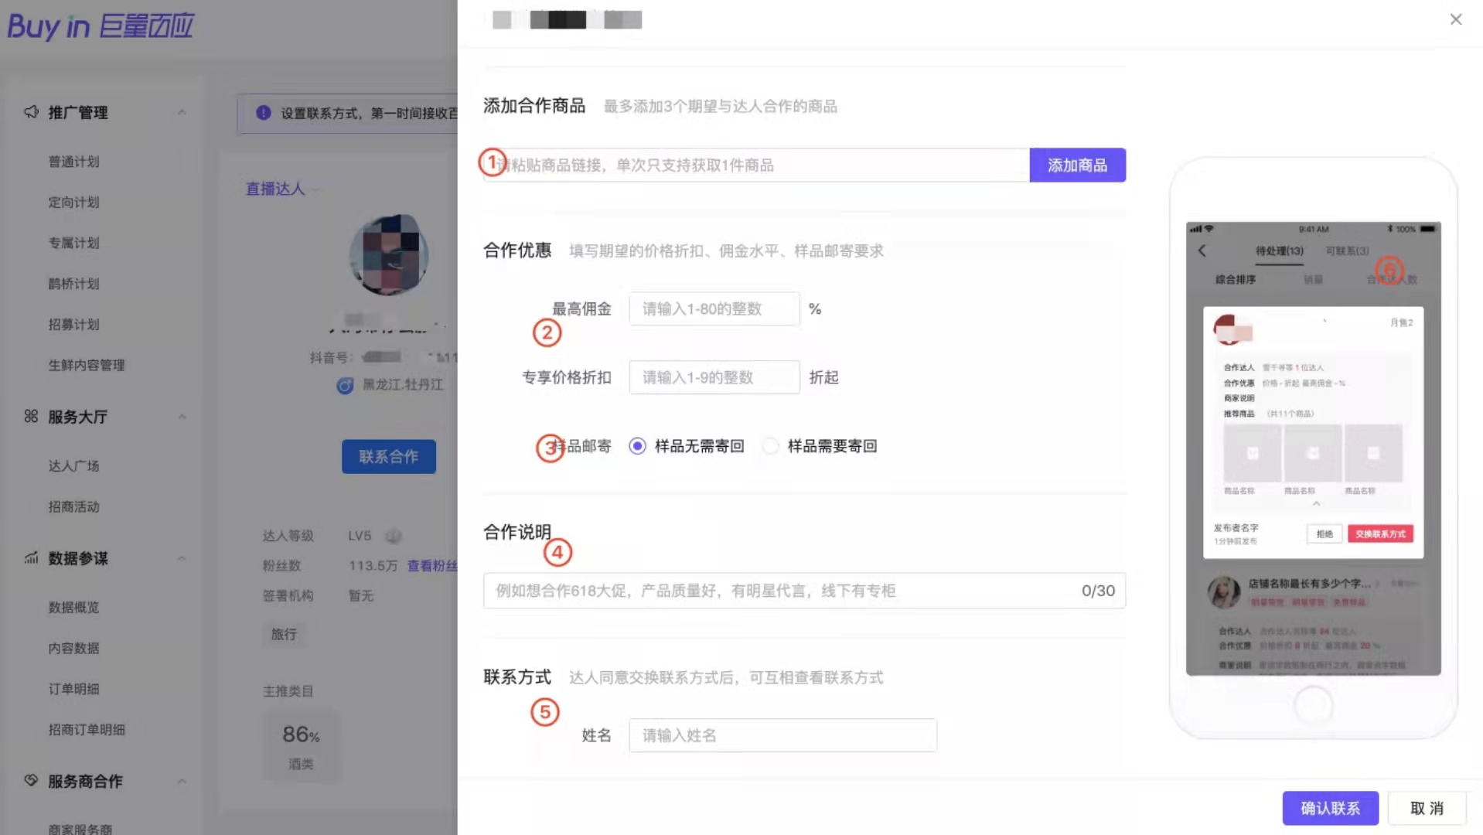
Task: Click the 添加商品 button
Action: tap(1077, 165)
